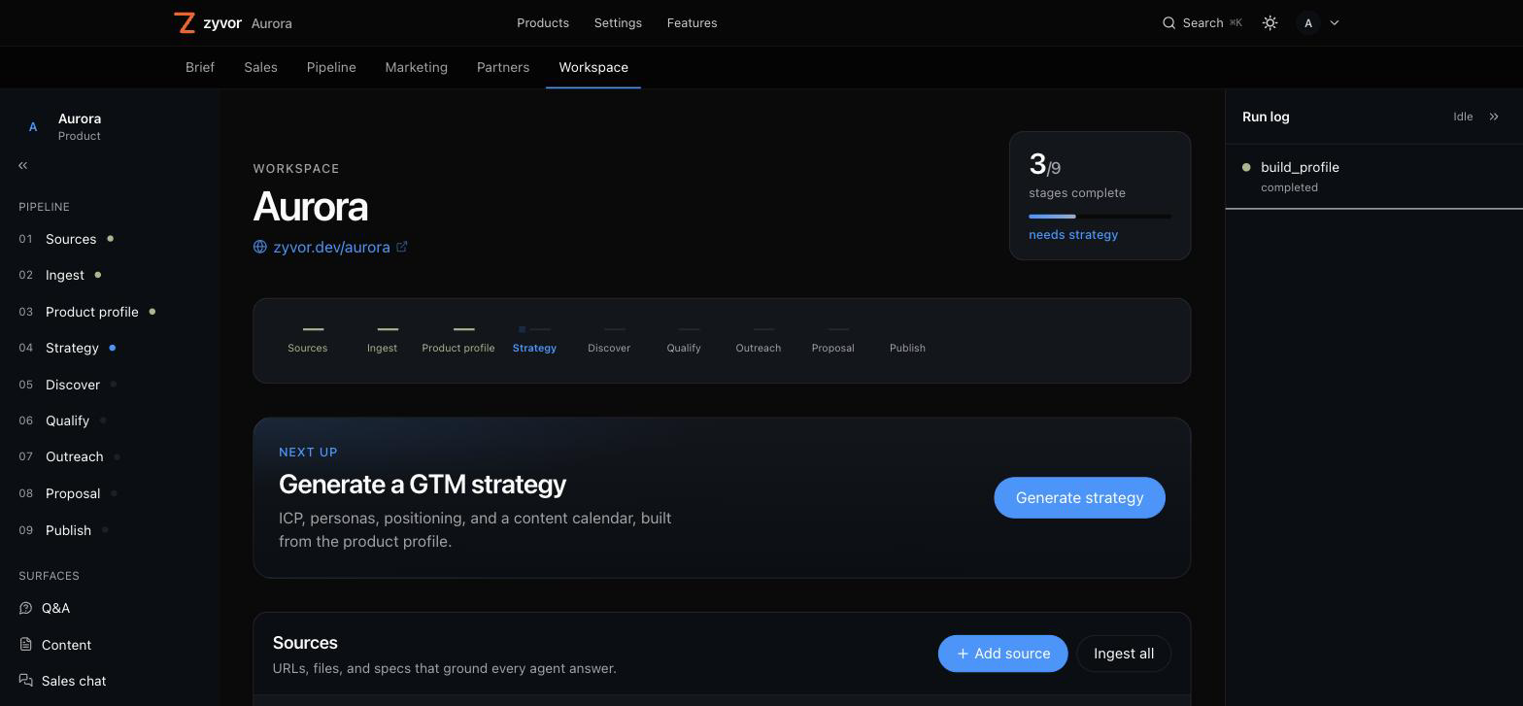This screenshot has height=706, width=1523.
Task: Select the build_profile run log entry
Action: pyautogui.click(x=1374, y=176)
